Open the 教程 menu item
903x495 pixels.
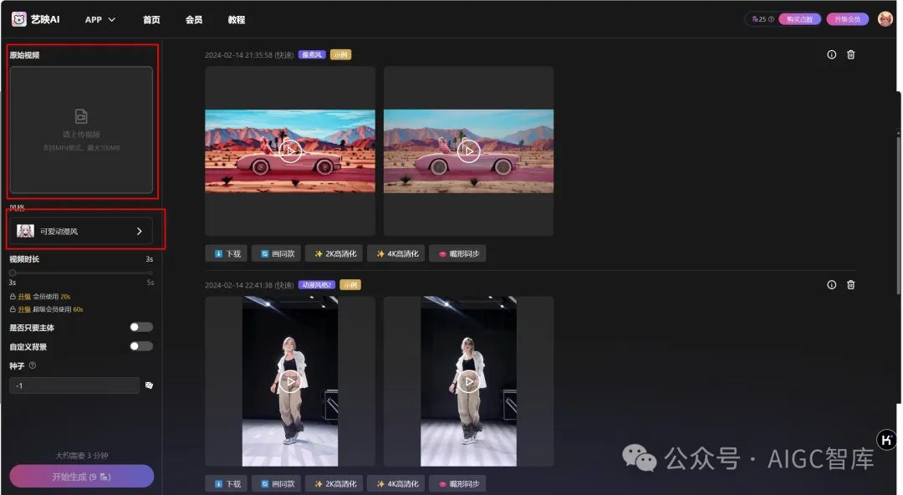click(236, 19)
